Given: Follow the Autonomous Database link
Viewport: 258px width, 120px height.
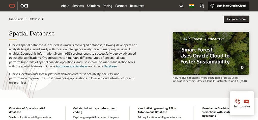Looking at the screenshot, I should 72,66.
